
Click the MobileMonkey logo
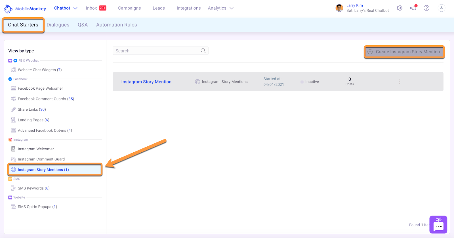point(25,9)
